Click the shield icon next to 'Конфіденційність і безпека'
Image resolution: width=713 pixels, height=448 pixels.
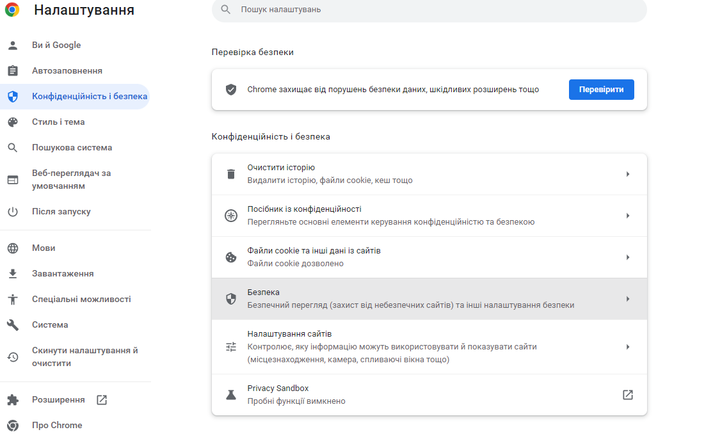14,96
